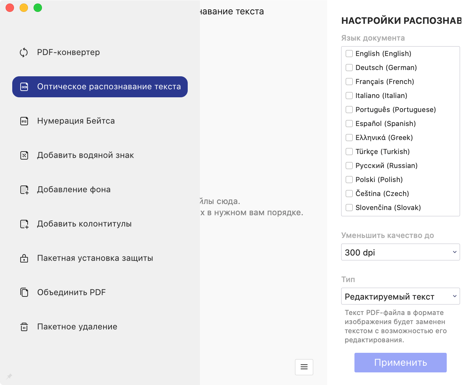Click the merge pages icon beside Объединить PDF
Image resolution: width=474 pixels, height=385 pixels.
coord(24,292)
